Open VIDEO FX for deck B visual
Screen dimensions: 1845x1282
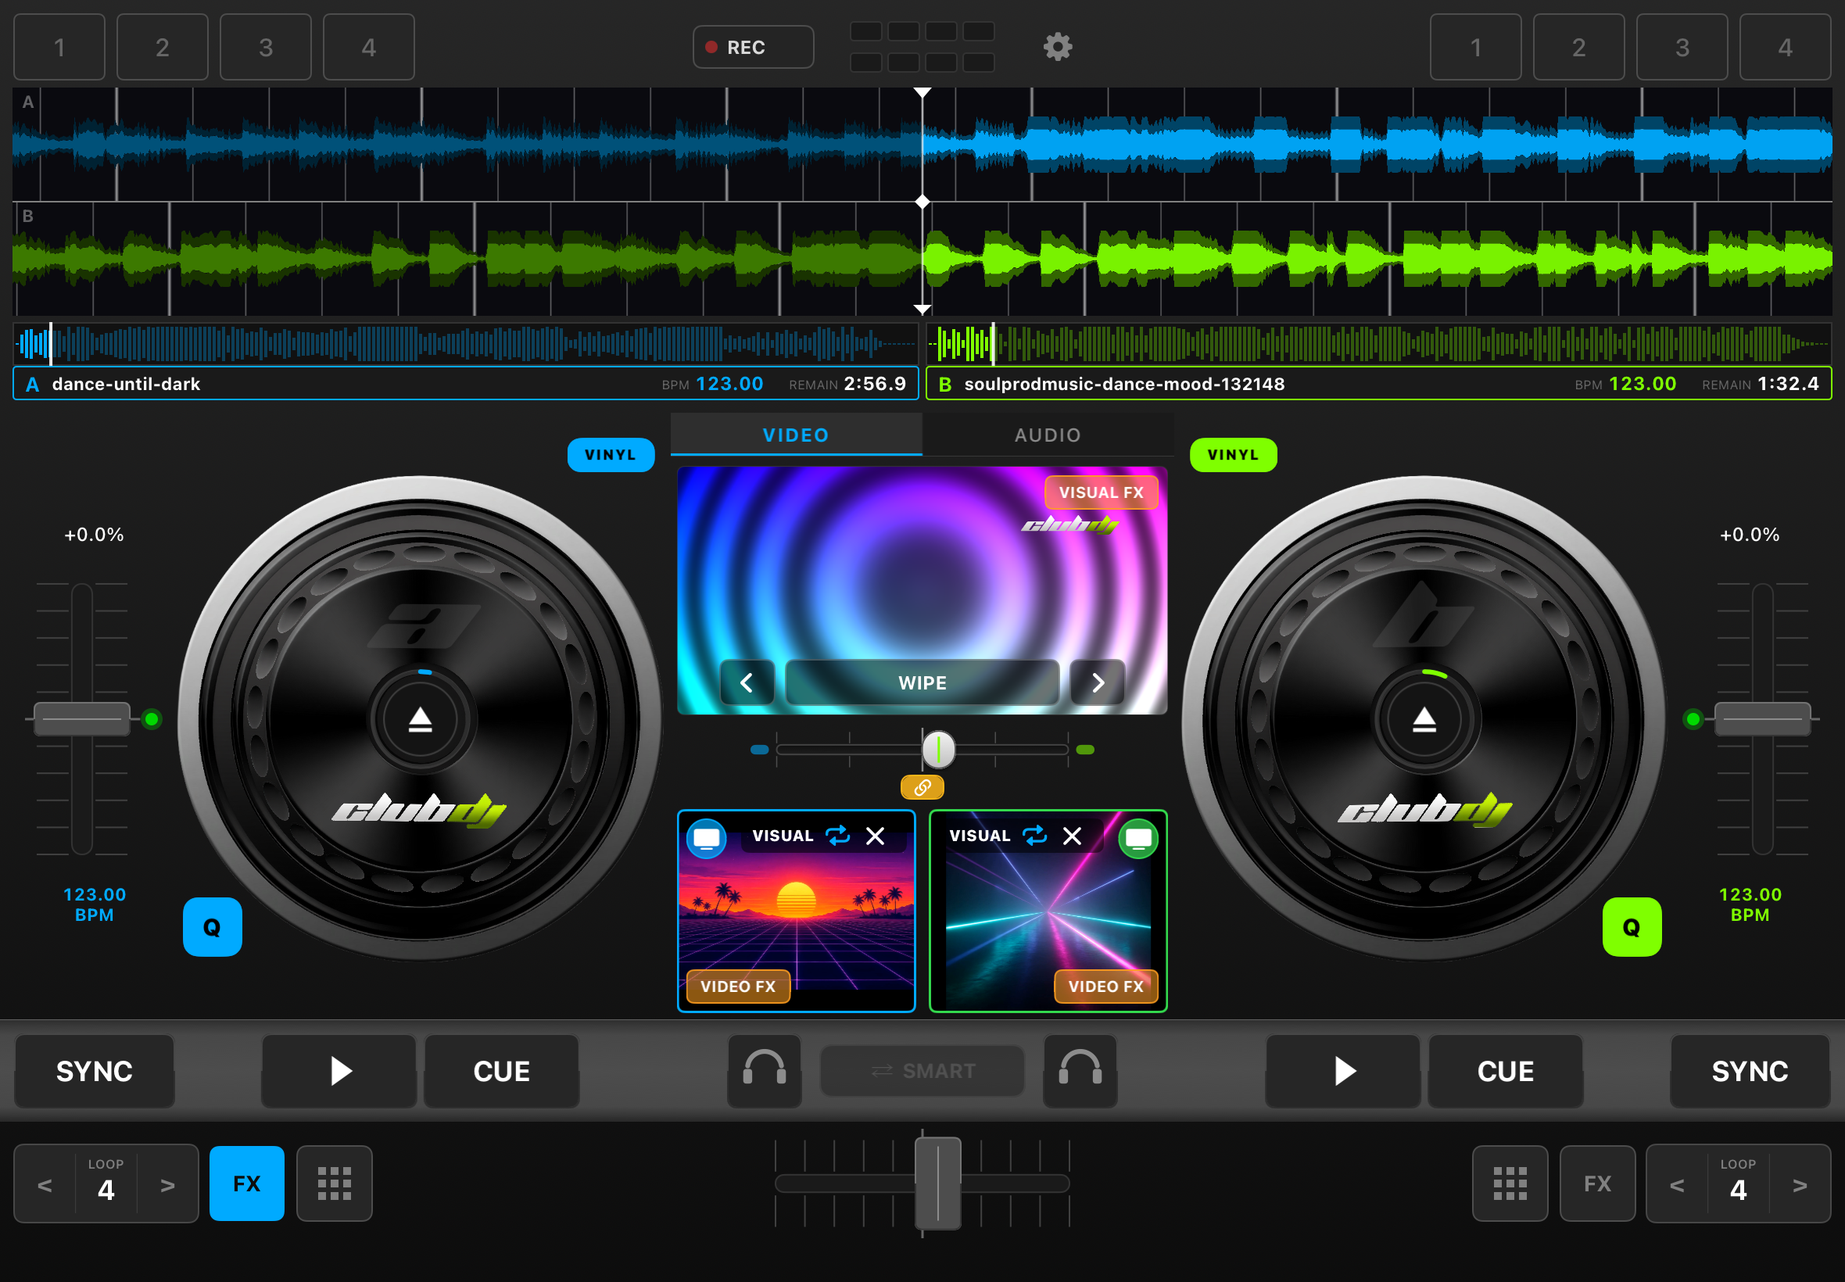pyautogui.click(x=1106, y=987)
